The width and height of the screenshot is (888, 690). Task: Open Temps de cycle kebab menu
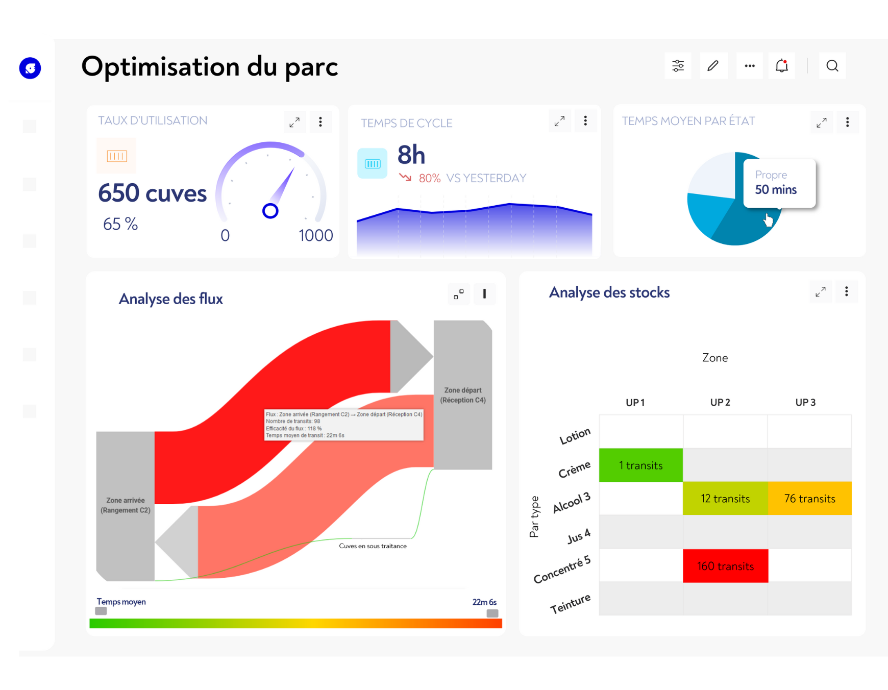coord(585,121)
